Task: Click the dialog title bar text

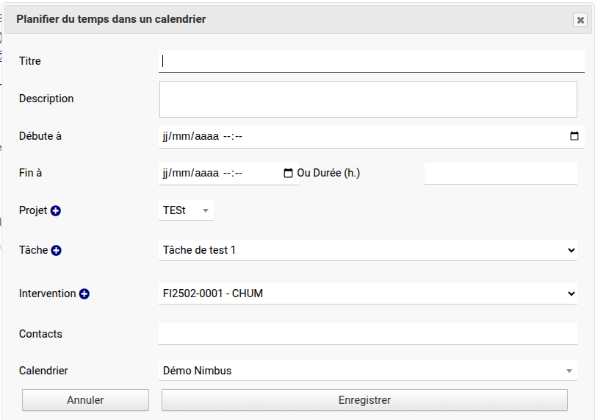Action: [x=111, y=19]
